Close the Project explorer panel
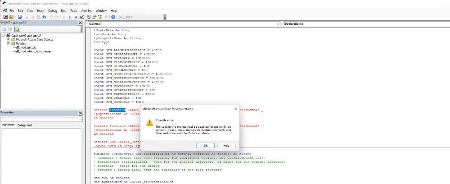This screenshot has width=450, height=184. (x=81, y=22)
